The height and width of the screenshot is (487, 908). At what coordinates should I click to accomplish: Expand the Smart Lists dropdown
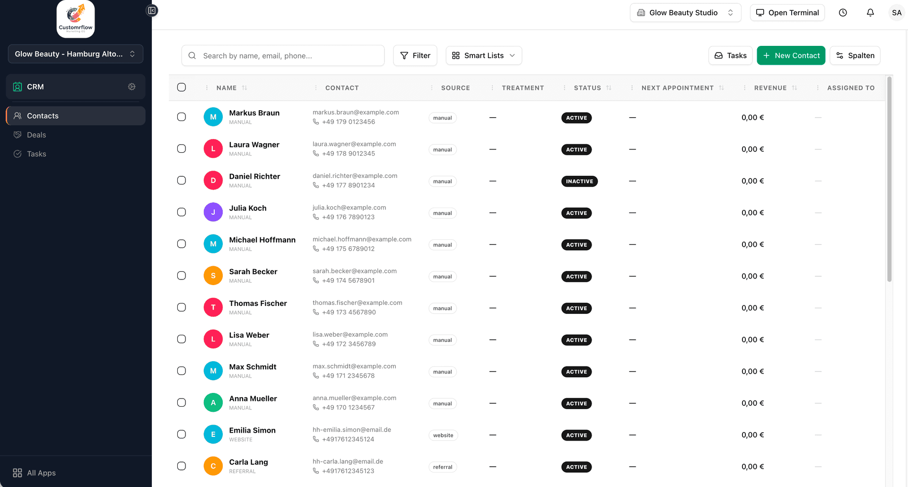coord(483,56)
